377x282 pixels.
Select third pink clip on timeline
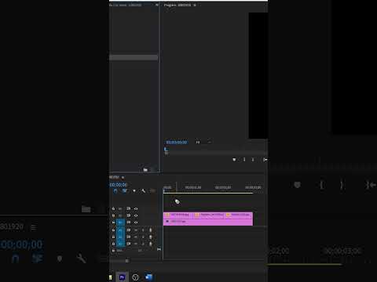(x=239, y=215)
